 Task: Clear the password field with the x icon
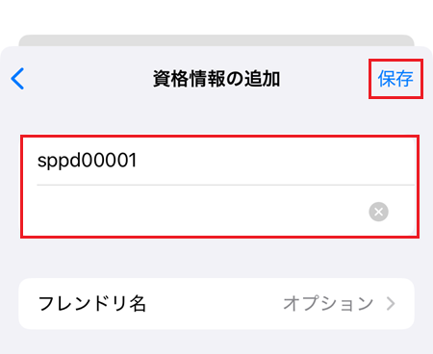coord(378,212)
